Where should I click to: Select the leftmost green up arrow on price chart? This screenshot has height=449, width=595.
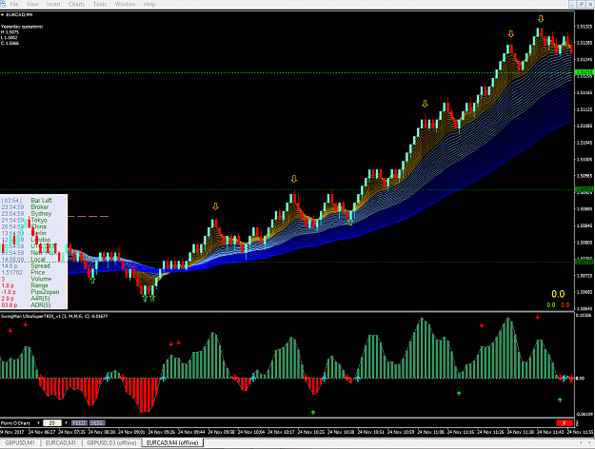click(92, 281)
